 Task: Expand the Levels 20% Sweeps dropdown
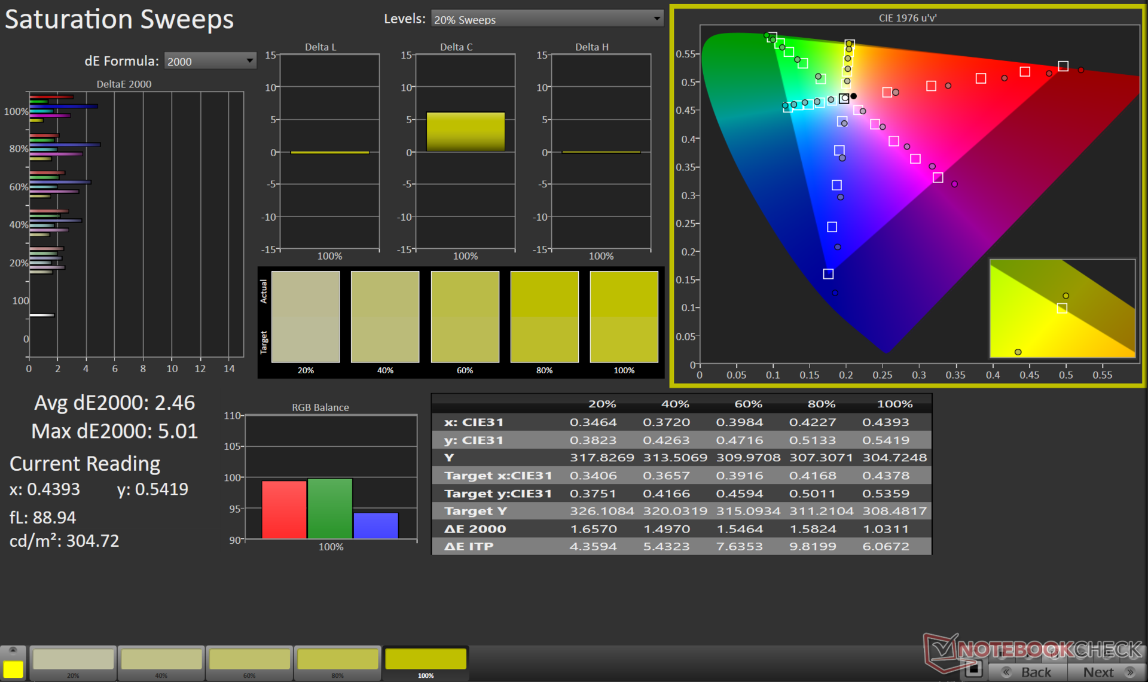[546, 19]
